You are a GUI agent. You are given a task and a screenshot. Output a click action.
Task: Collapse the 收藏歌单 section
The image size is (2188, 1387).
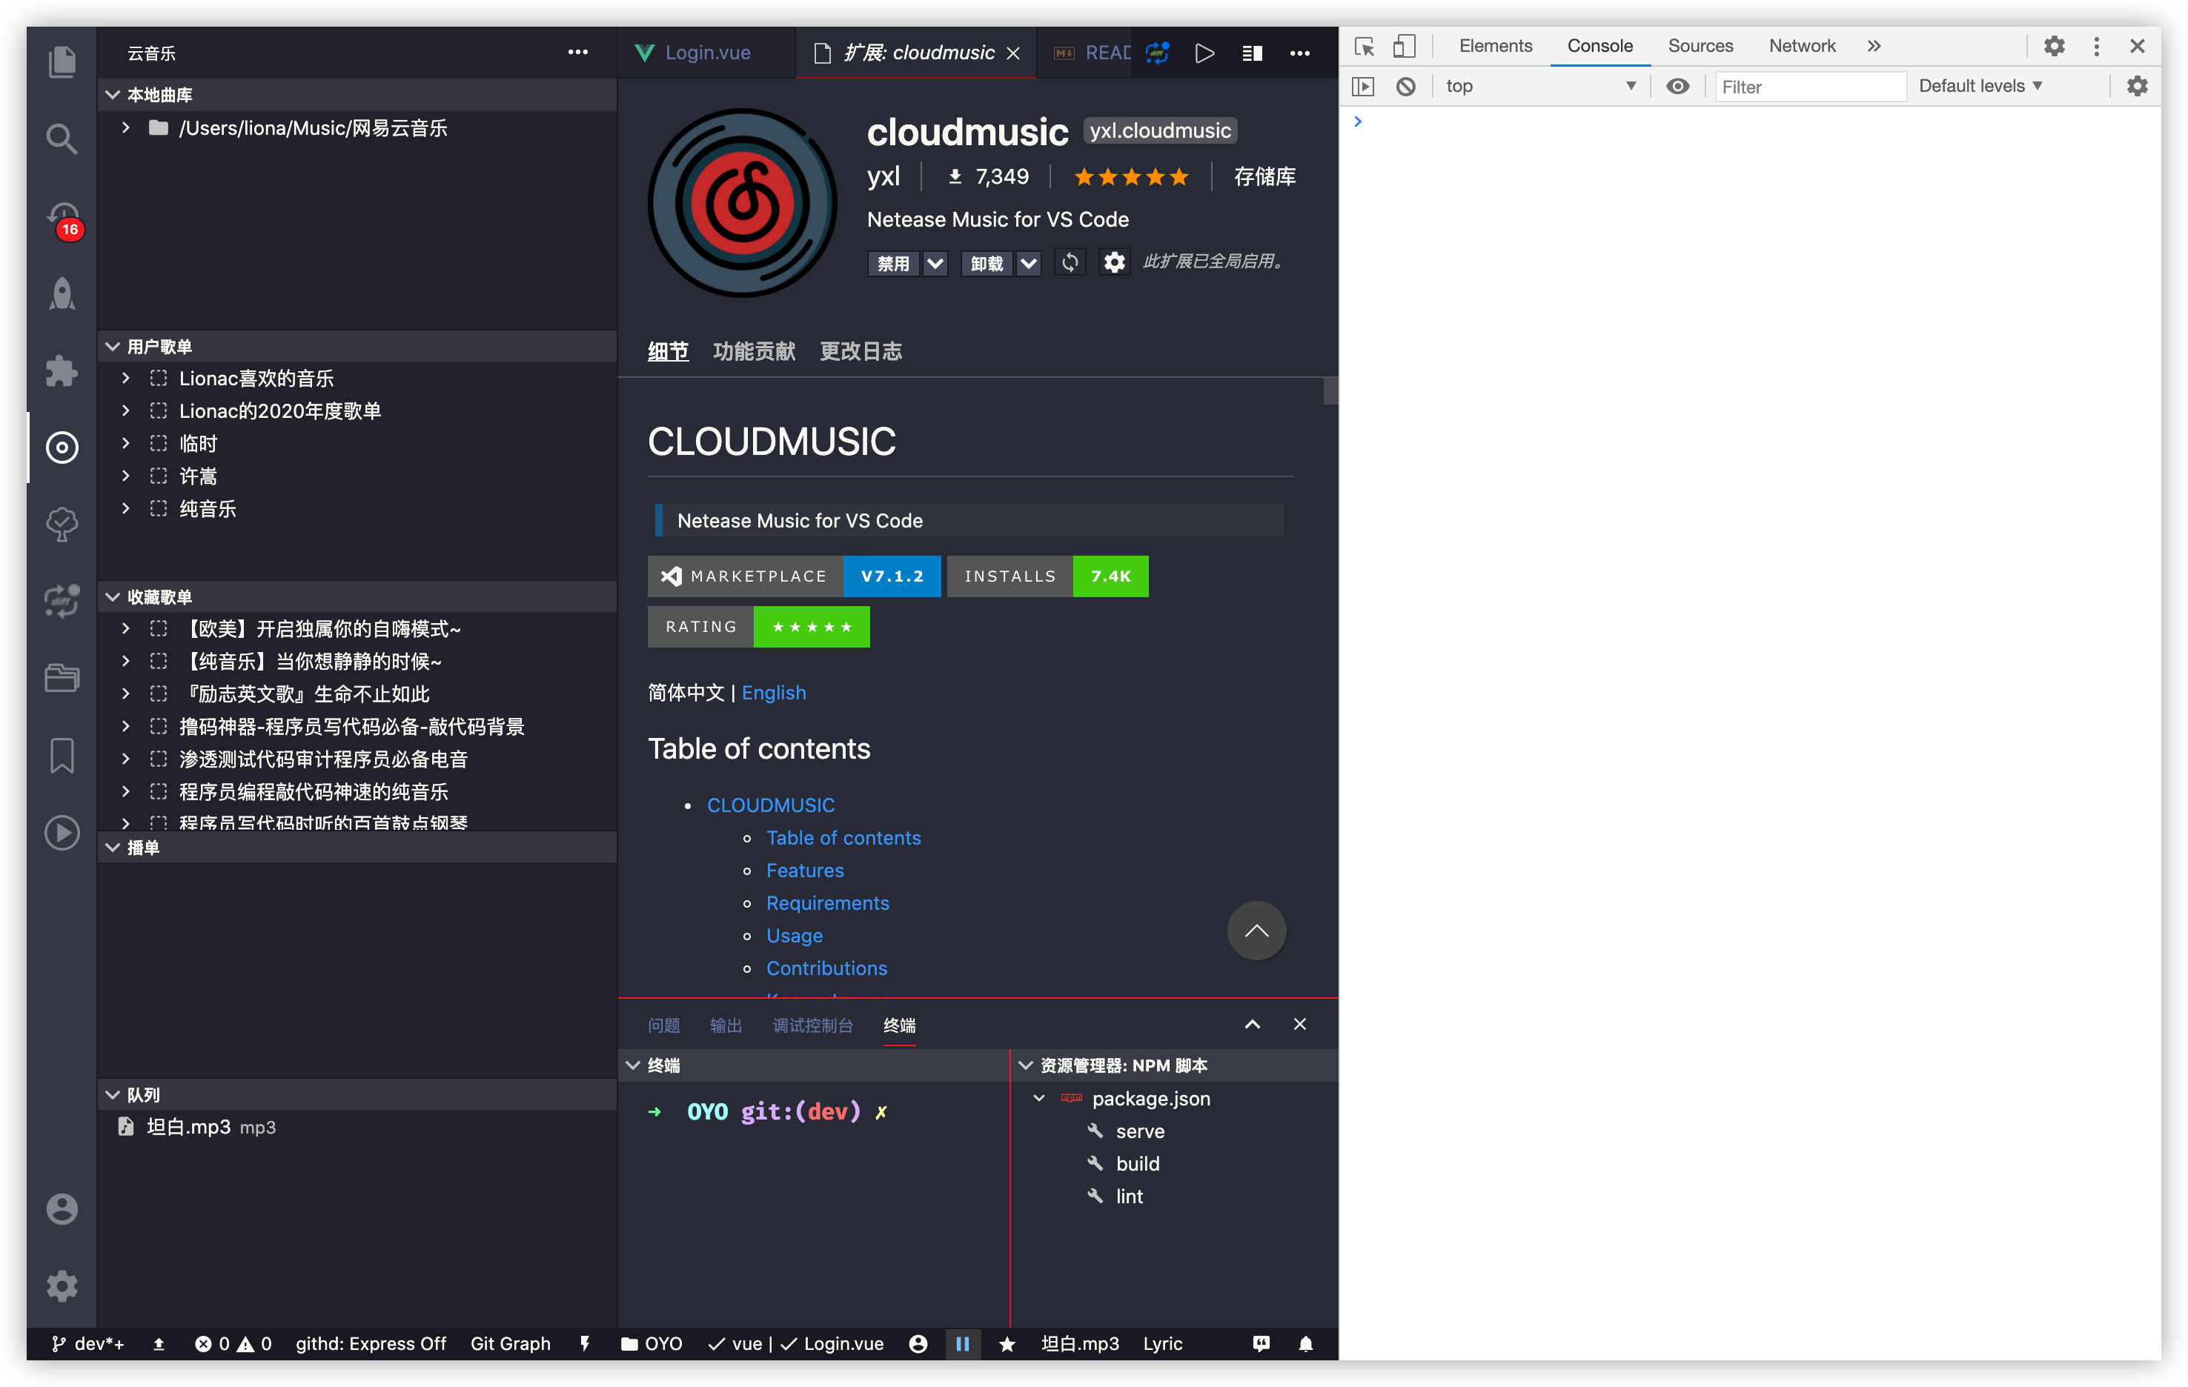[112, 596]
